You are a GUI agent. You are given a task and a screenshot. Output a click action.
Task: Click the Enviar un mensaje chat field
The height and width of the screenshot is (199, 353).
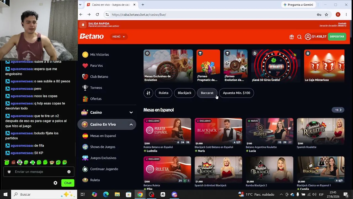(39, 172)
